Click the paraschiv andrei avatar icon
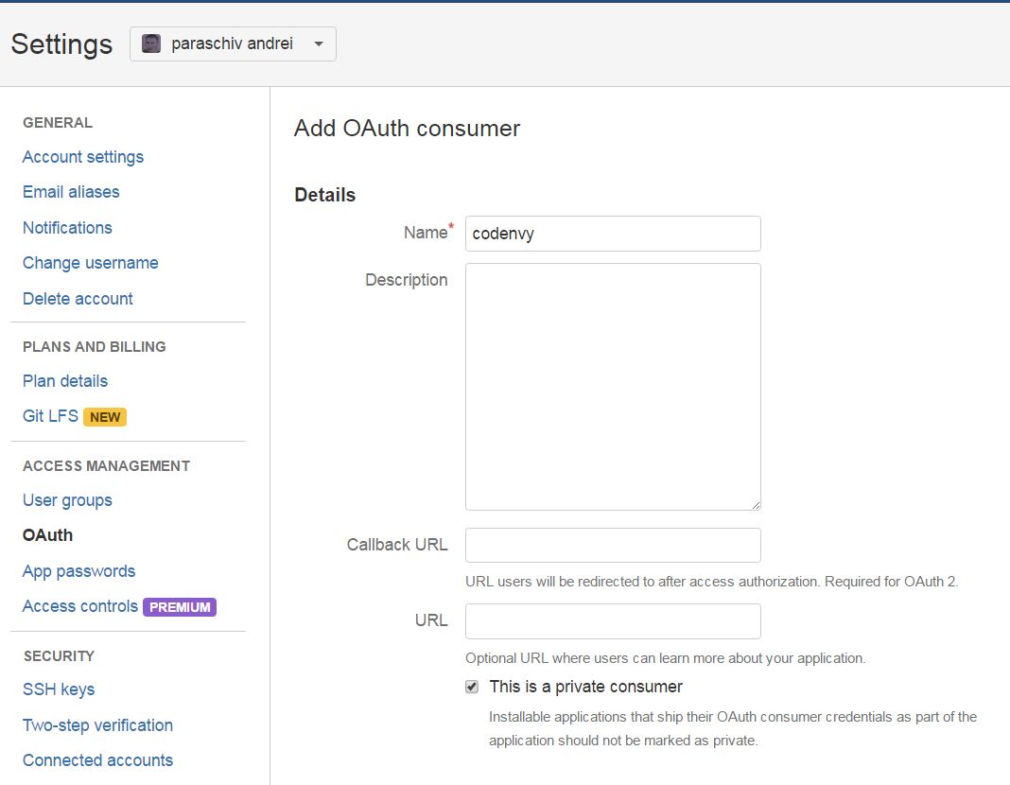1010x785 pixels. (151, 44)
